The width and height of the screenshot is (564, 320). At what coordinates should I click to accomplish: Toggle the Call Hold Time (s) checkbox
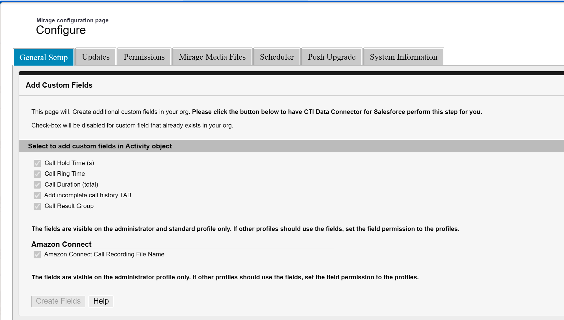[37, 163]
